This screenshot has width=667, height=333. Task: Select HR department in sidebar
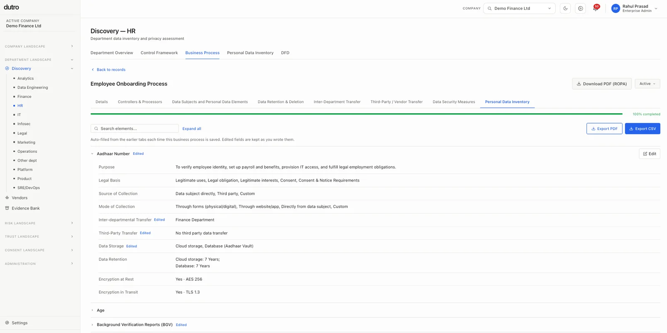[20, 106]
